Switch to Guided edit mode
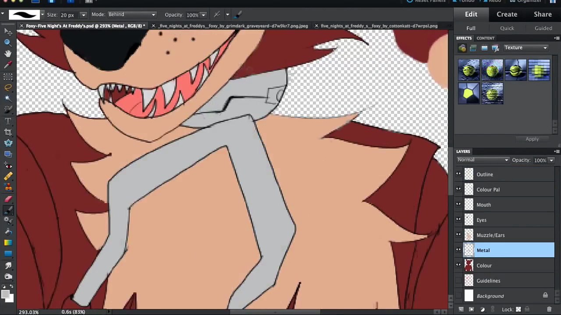Image resolution: width=561 pixels, height=315 pixels. (543, 28)
